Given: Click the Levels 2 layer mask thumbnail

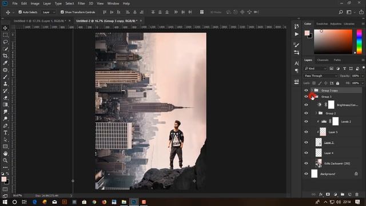Looking at the screenshot, I should click(336, 121).
